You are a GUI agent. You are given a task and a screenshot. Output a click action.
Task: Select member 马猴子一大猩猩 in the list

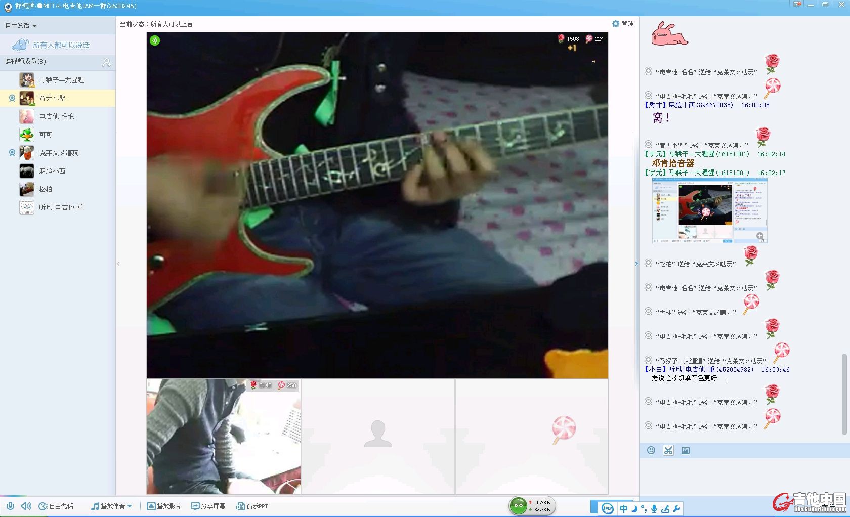(x=62, y=80)
